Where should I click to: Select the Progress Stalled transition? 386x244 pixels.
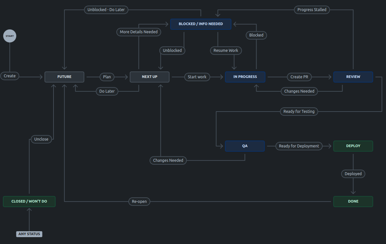[x=312, y=10]
